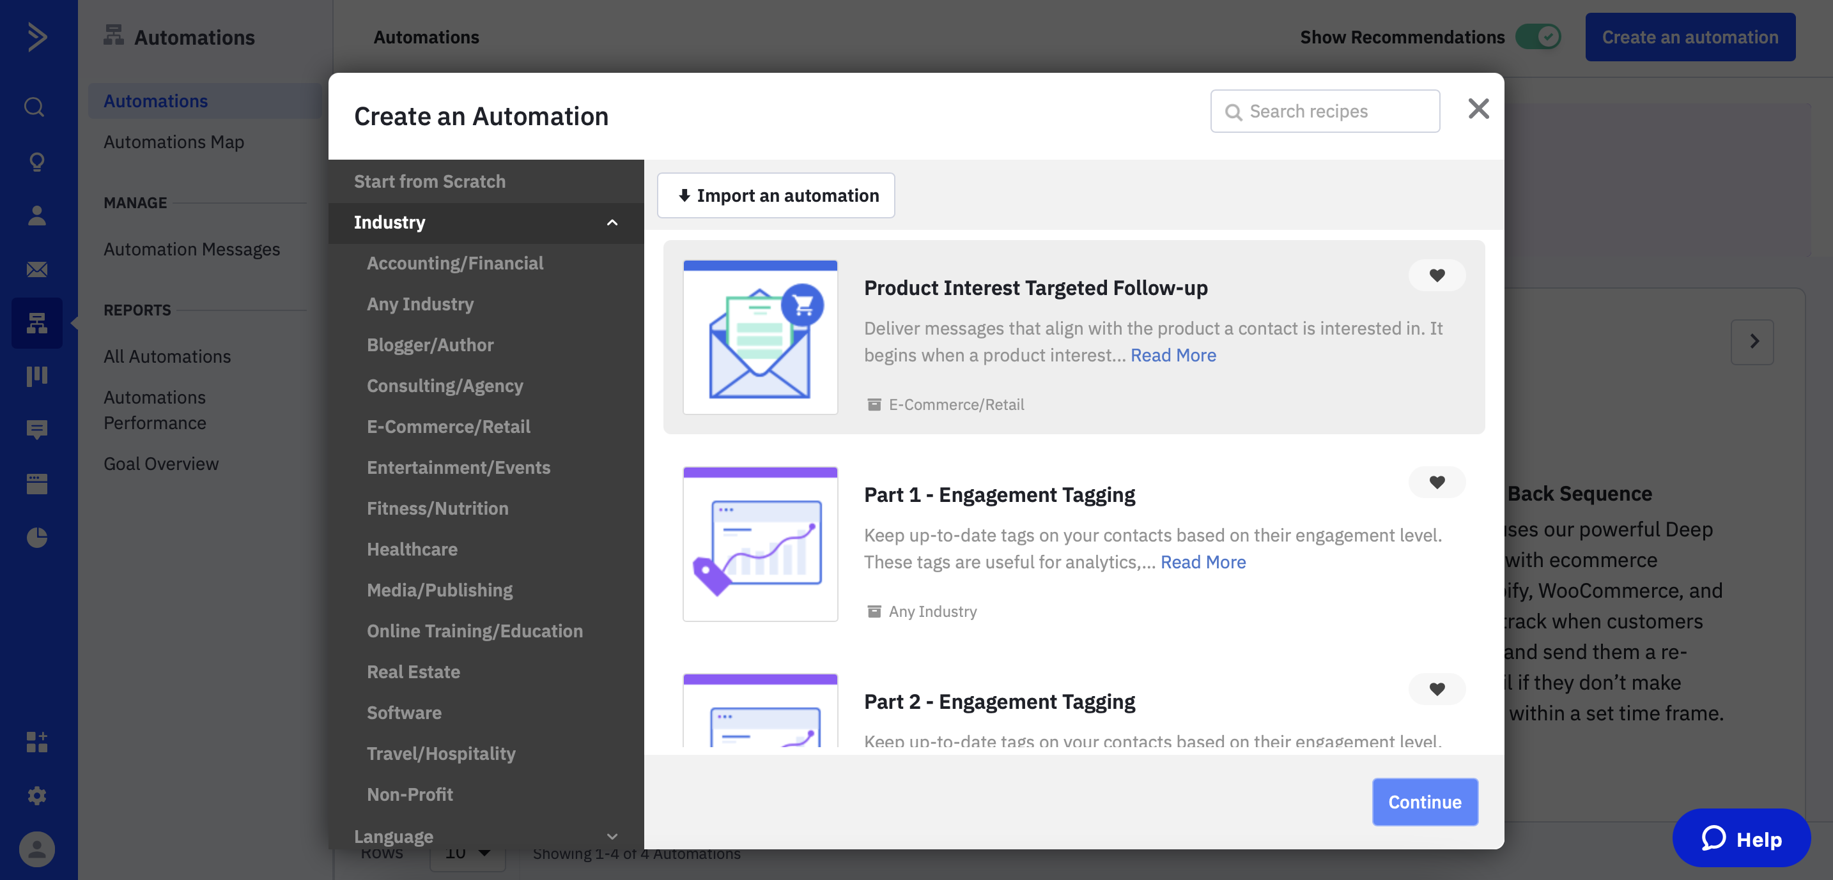Filter by Entertainment/Events industry
Image resolution: width=1833 pixels, height=880 pixels.
point(458,467)
